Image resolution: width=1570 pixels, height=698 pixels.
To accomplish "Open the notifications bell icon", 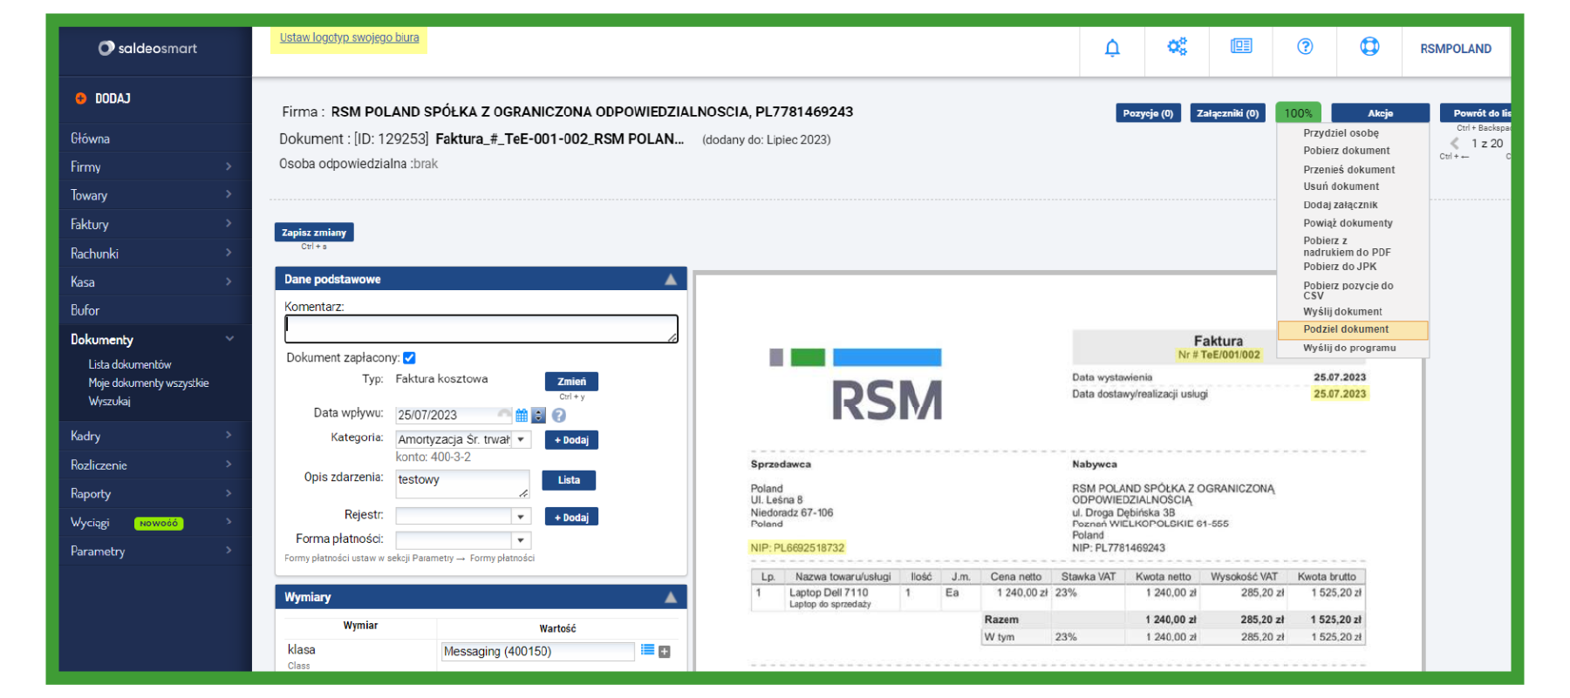I will pos(1112,48).
